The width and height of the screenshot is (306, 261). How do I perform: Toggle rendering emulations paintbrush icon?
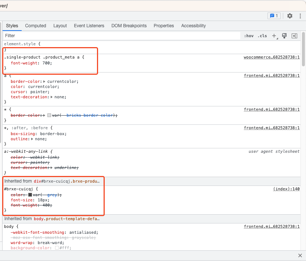(284, 36)
